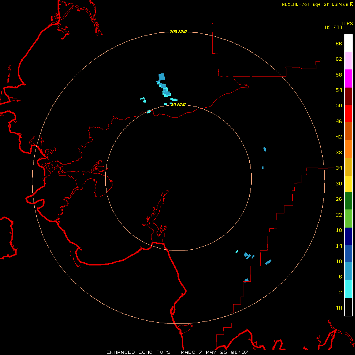Image resolution: width=355 pixels, height=355 pixels.
Task: Click the NEXLAB-College of DuPage credit text
Action: click(316, 4)
